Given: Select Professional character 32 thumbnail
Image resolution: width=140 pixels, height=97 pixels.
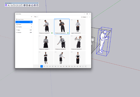Looking at the screenshot, I should pyautogui.click(x=78, y=43).
